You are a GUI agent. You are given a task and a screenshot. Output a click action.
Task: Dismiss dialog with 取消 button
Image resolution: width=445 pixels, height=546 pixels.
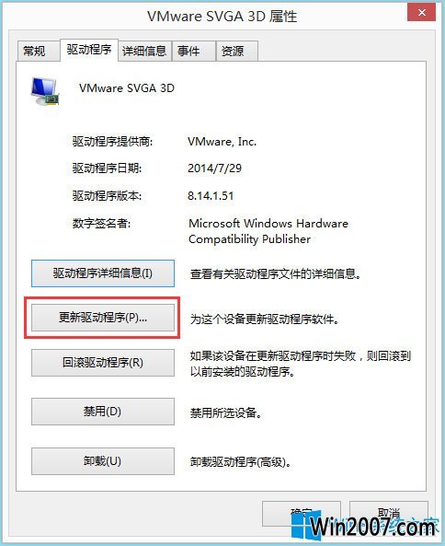coord(388,514)
